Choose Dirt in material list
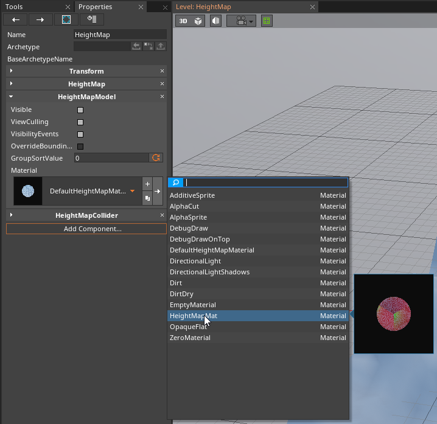Screen dimensions: 437x424 [x=258, y=283]
